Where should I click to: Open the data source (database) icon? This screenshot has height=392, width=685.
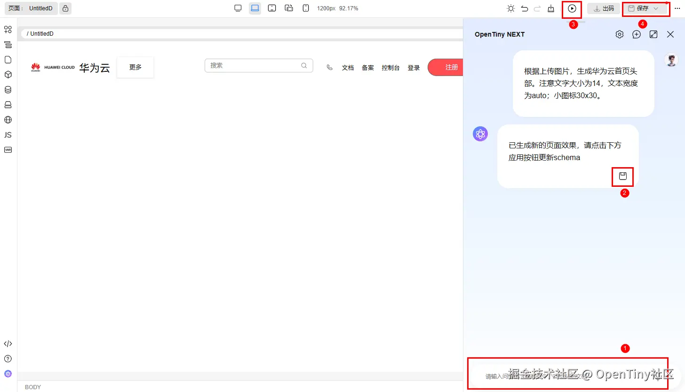(8, 90)
